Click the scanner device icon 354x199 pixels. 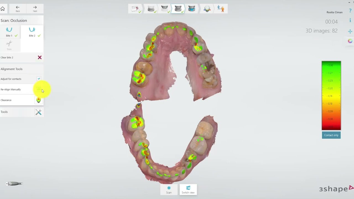14,184
